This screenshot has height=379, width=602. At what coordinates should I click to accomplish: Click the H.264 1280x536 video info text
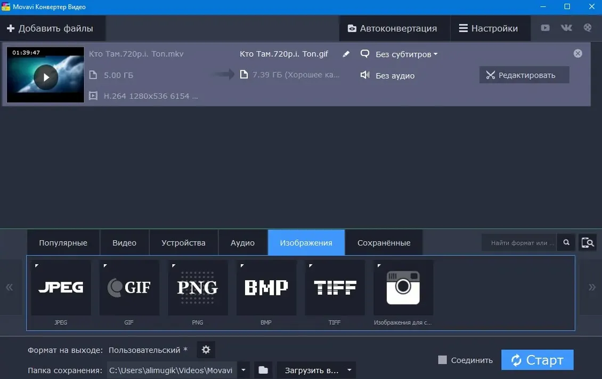151,96
